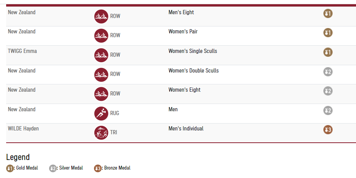
Task: Click the gold medal icon for Men's Eight
Action: [328, 14]
